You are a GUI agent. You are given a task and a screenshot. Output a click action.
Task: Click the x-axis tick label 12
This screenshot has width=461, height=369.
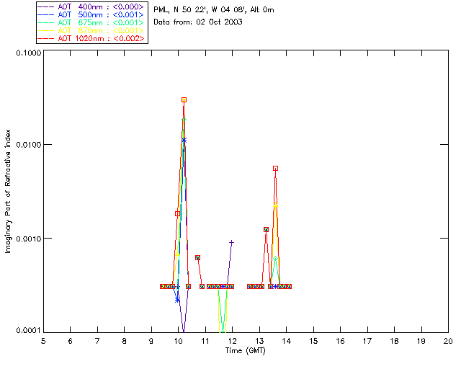(233, 341)
